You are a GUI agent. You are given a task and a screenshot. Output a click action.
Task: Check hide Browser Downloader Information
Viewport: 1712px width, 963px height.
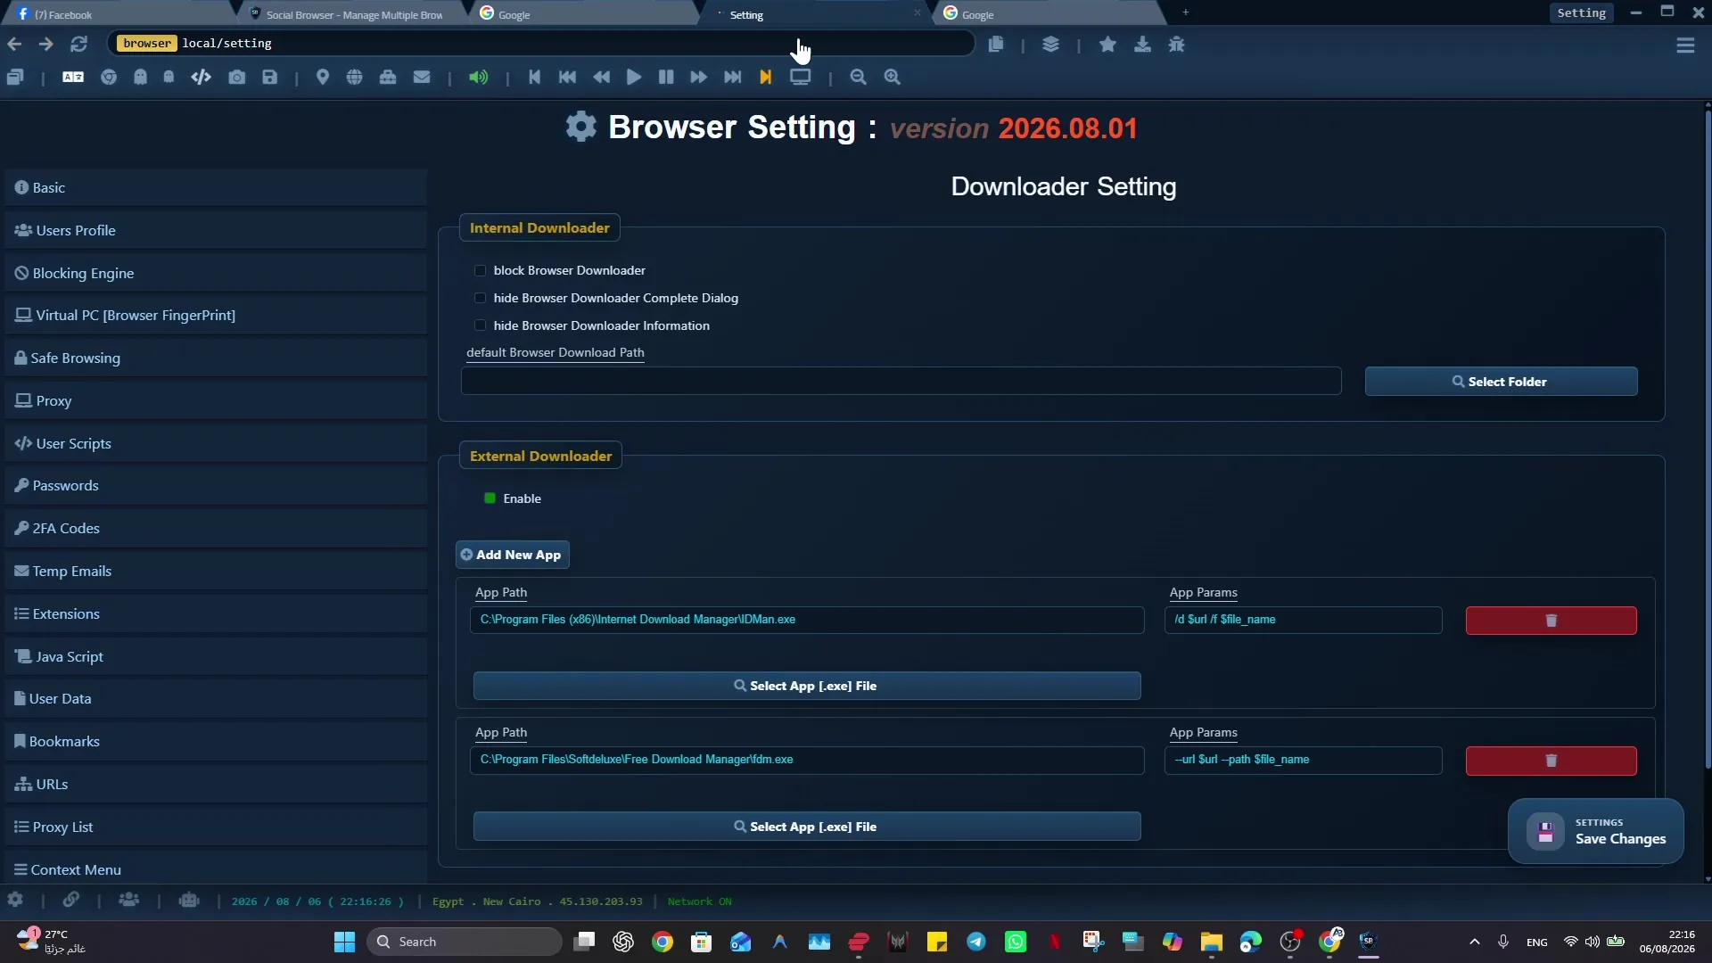pyautogui.click(x=481, y=325)
